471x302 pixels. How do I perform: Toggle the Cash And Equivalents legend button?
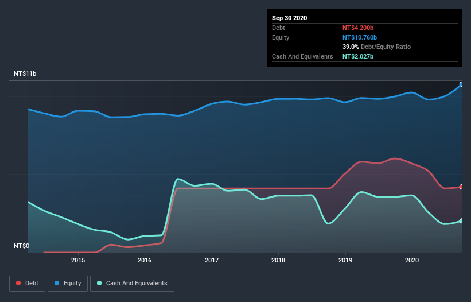pos(132,284)
